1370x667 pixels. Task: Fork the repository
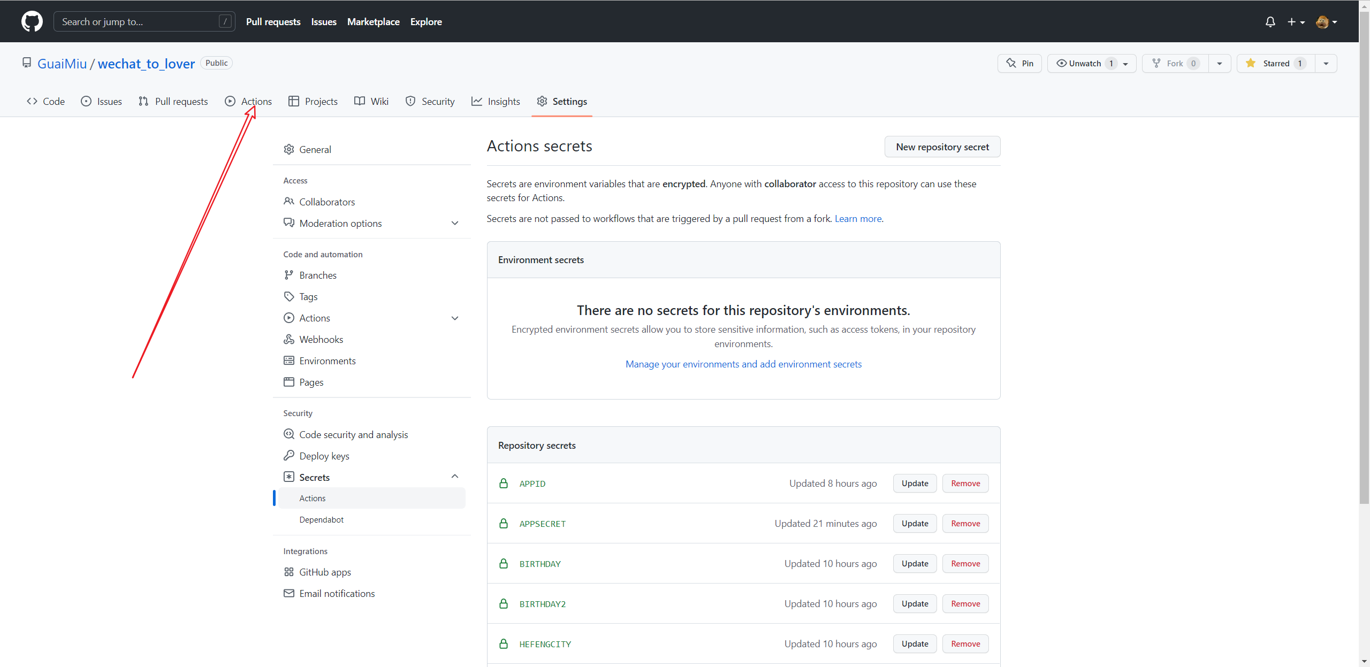point(1175,63)
